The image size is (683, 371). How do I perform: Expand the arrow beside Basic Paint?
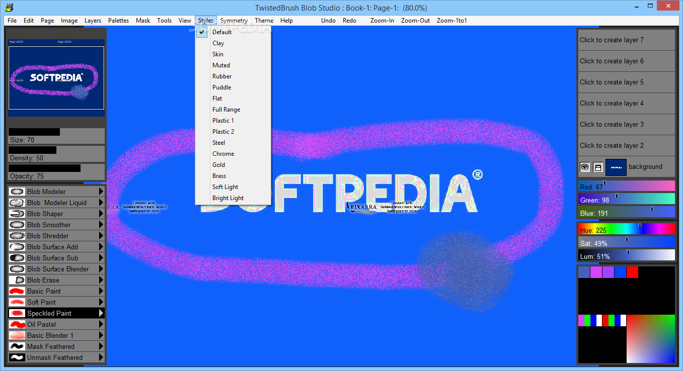click(x=101, y=291)
